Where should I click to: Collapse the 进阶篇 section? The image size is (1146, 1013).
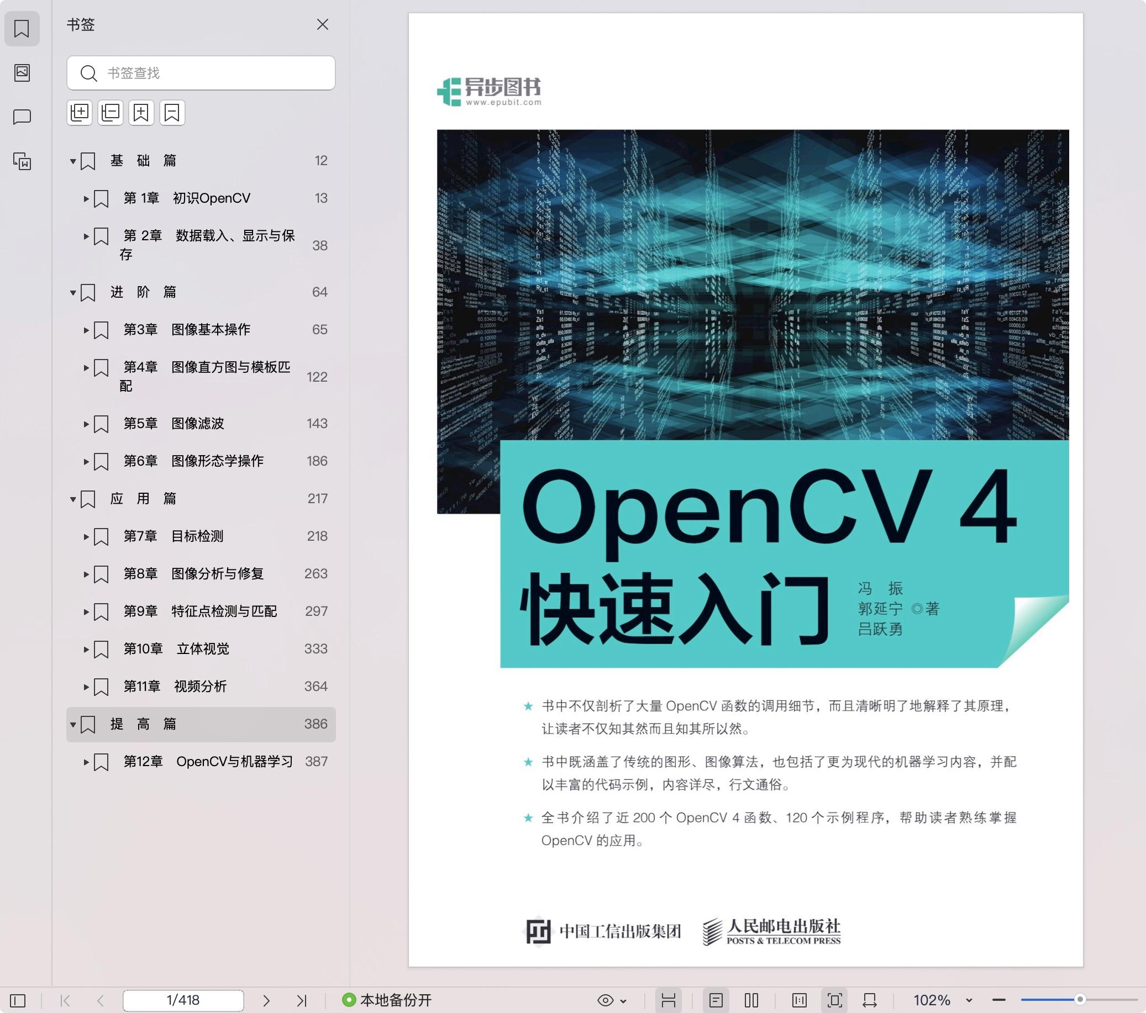pyautogui.click(x=73, y=293)
